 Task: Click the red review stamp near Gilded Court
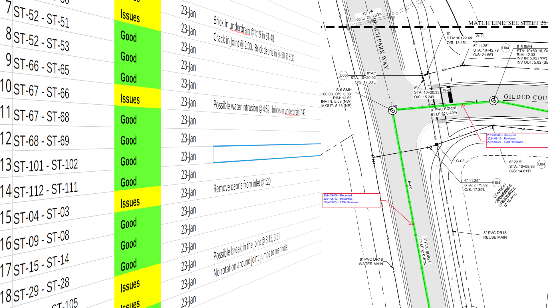[x=517, y=140]
